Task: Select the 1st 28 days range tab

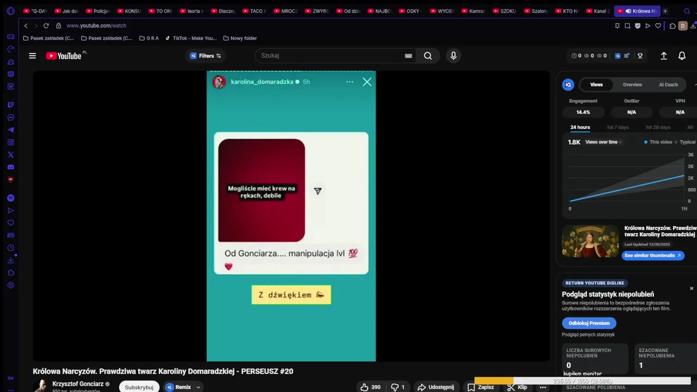Action: click(658, 127)
